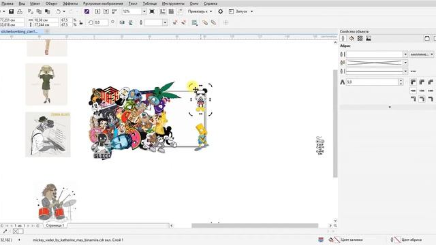This screenshot has width=436, height=245.
Task: Select the Fill bucket tab in object properties
Action: coord(352,38)
